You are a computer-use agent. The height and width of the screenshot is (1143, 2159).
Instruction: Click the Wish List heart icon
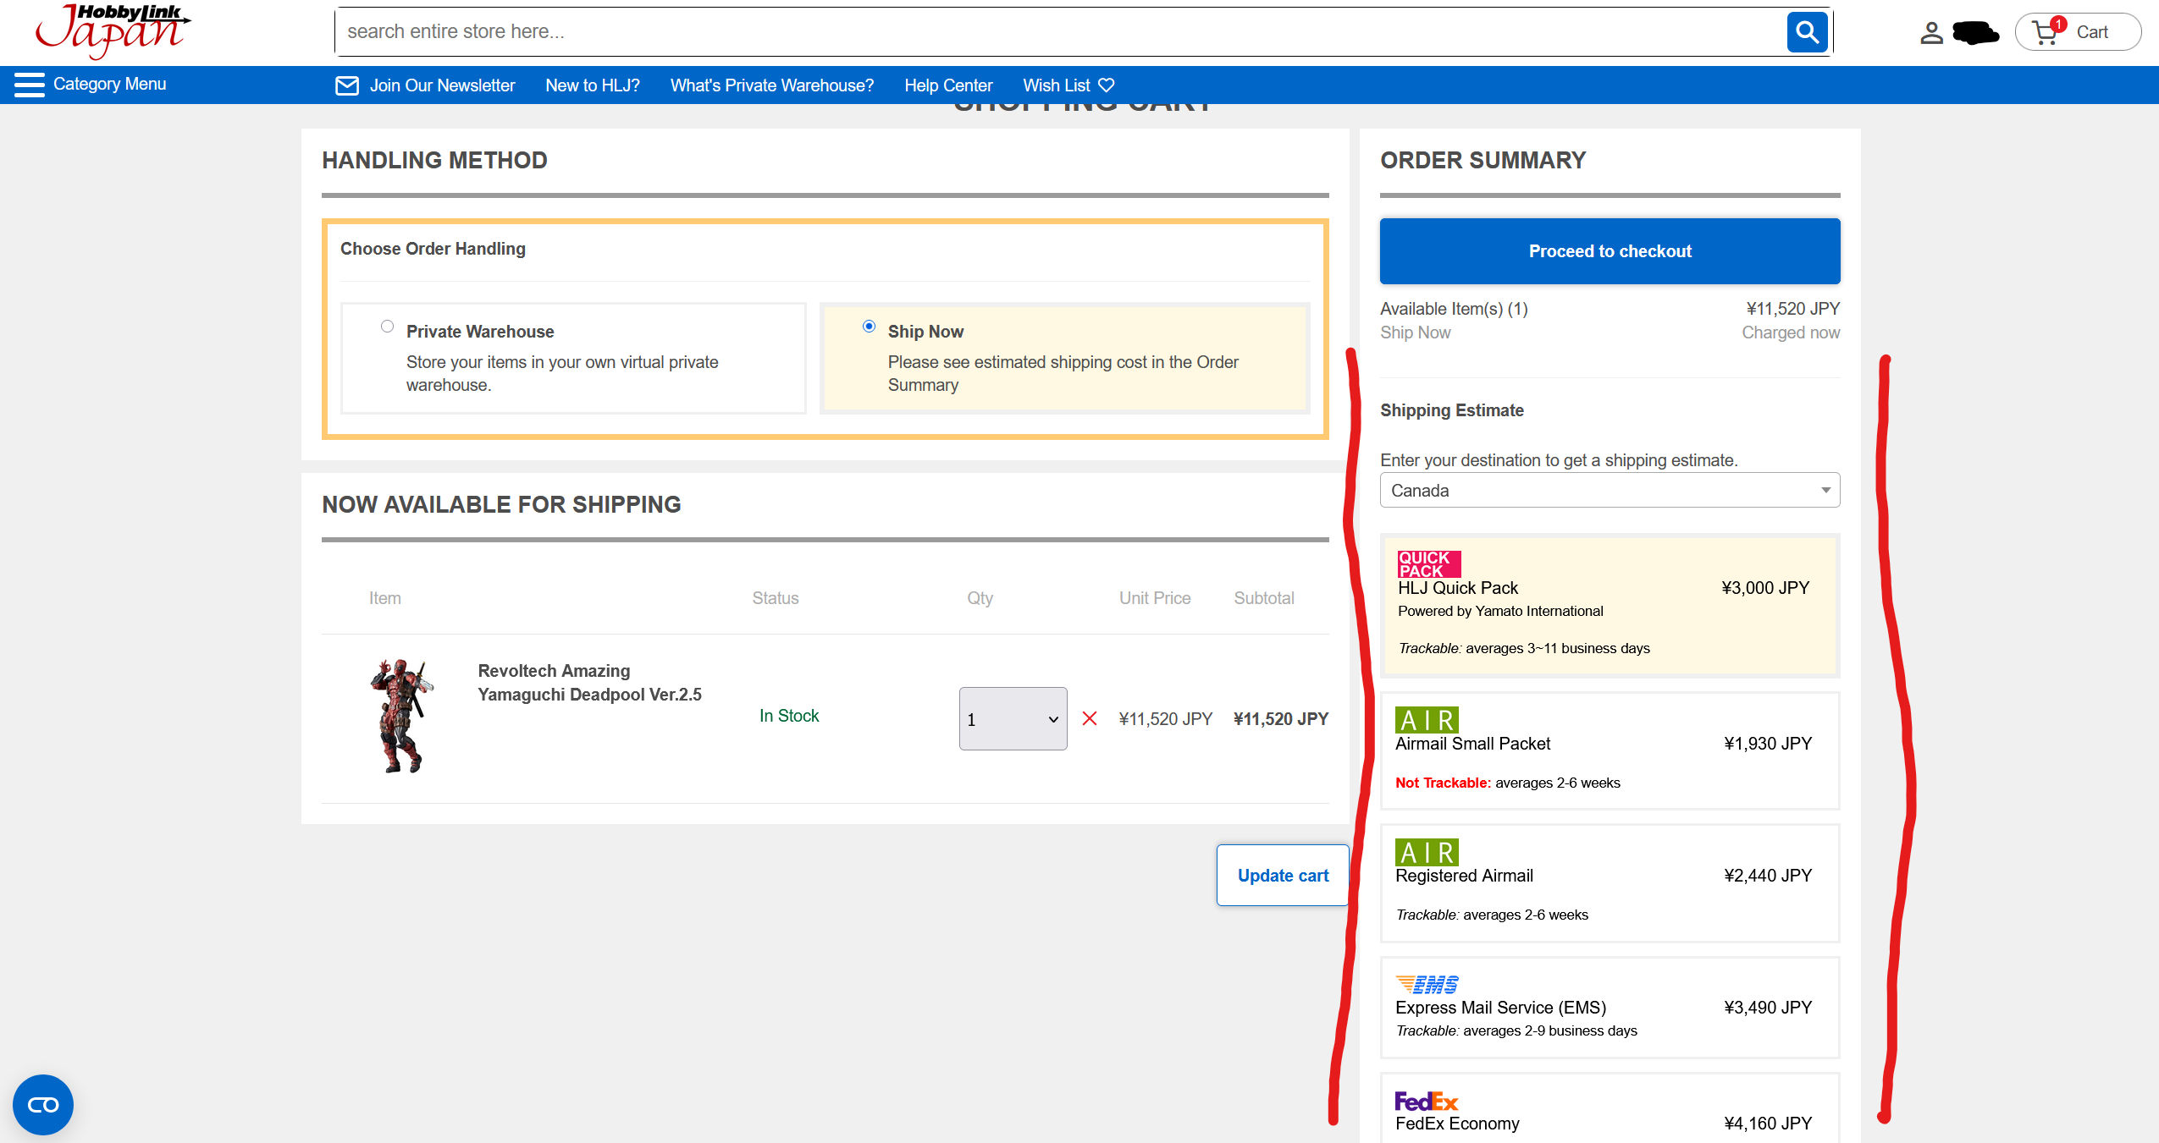[1106, 85]
